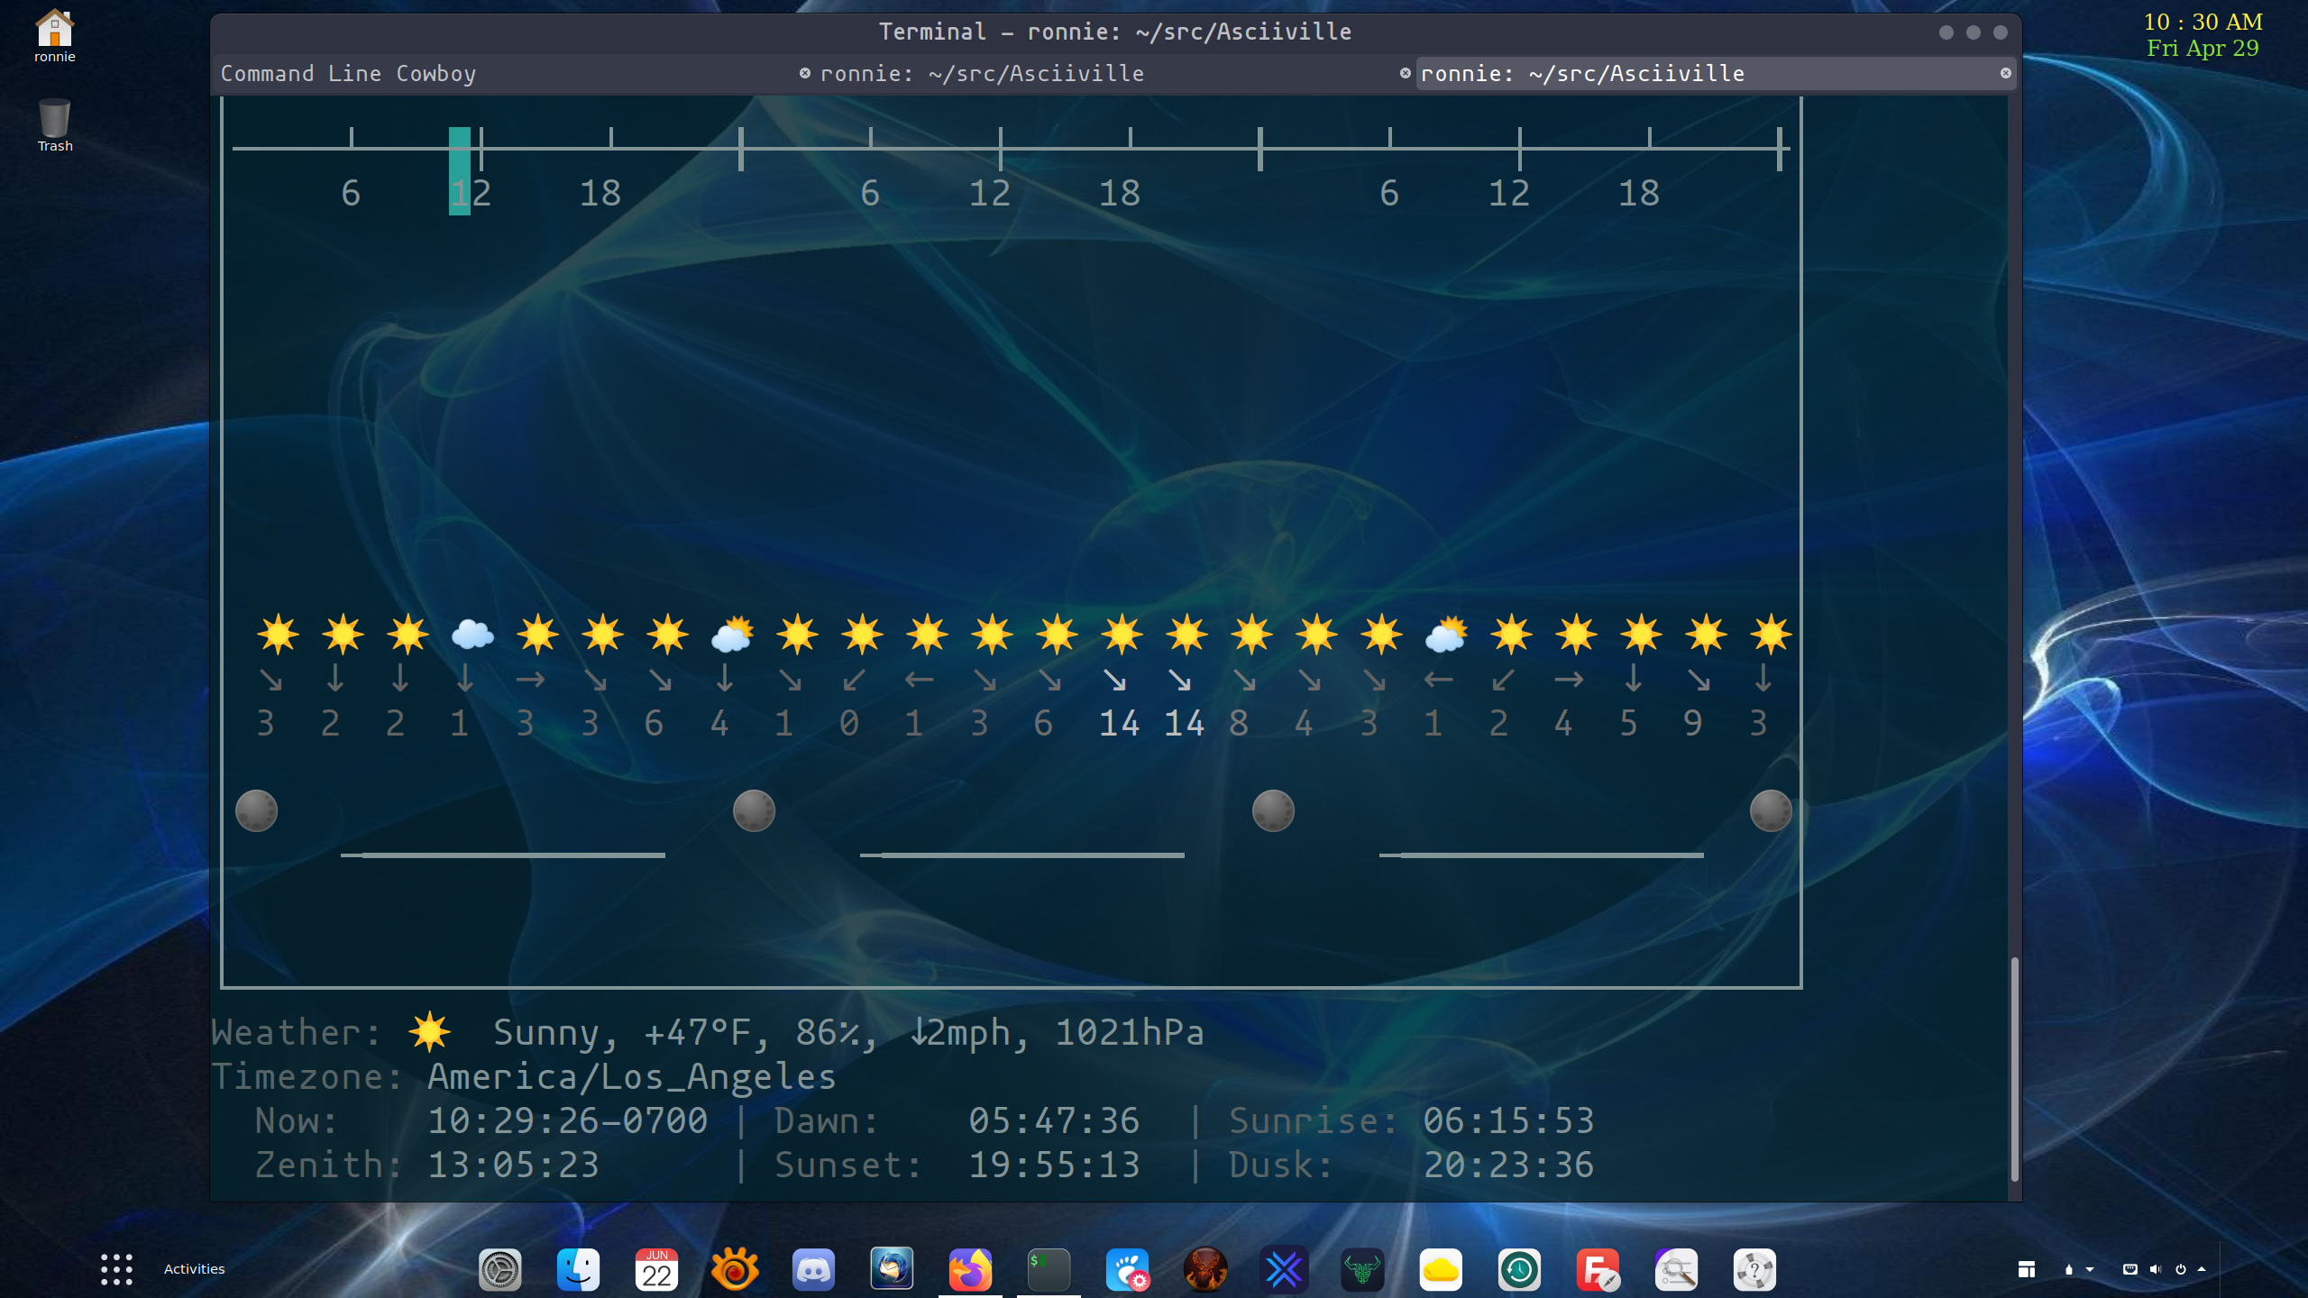Open the Calendar app in dock

(656, 1270)
